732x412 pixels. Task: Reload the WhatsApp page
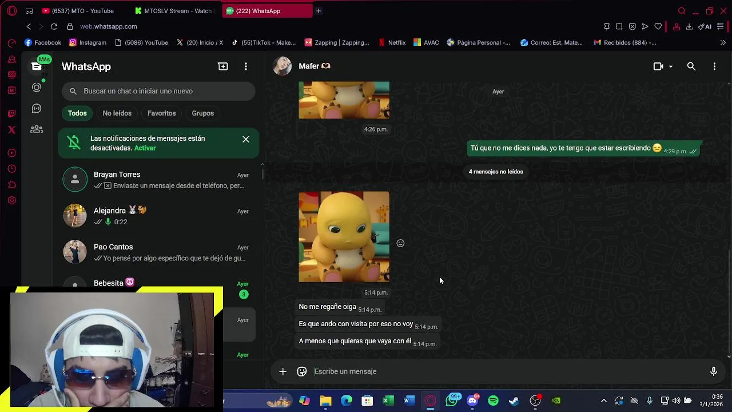coord(54,26)
